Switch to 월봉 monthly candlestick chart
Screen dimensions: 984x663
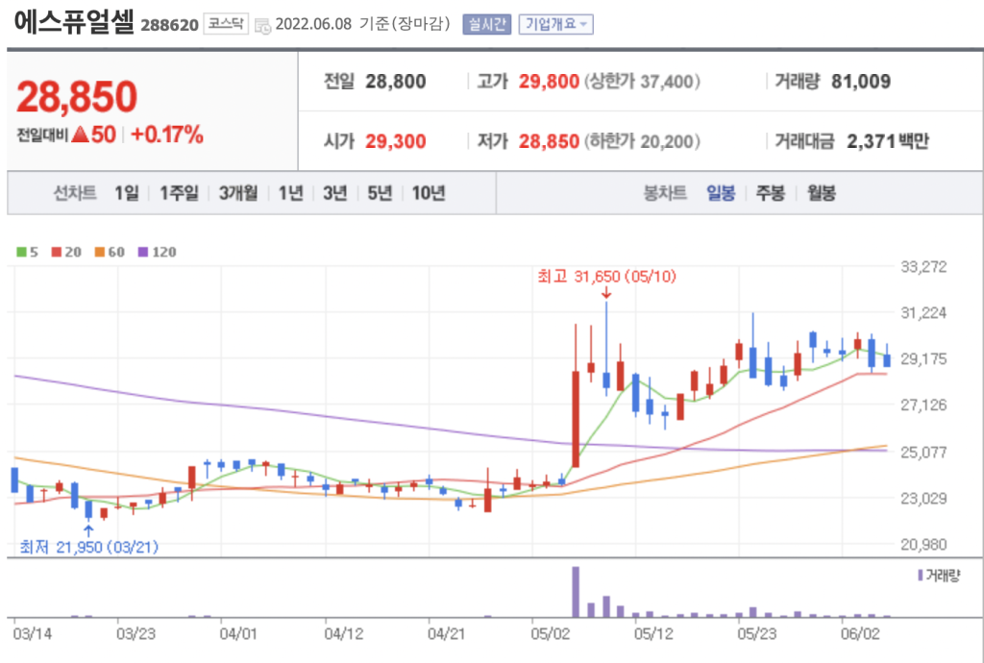(821, 193)
